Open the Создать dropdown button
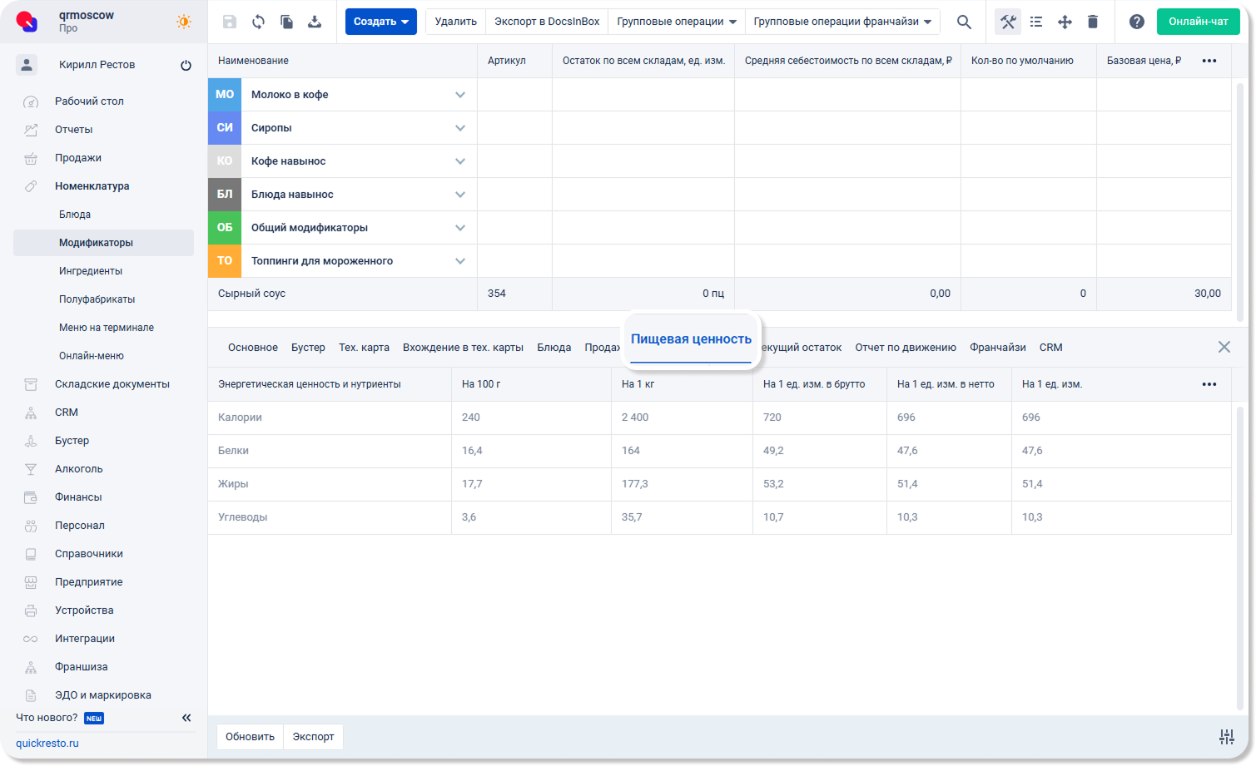This screenshot has width=1256, height=766. pyautogui.click(x=381, y=22)
